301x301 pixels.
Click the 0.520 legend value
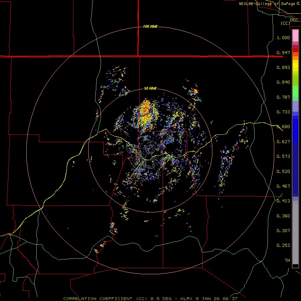tap(283, 171)
